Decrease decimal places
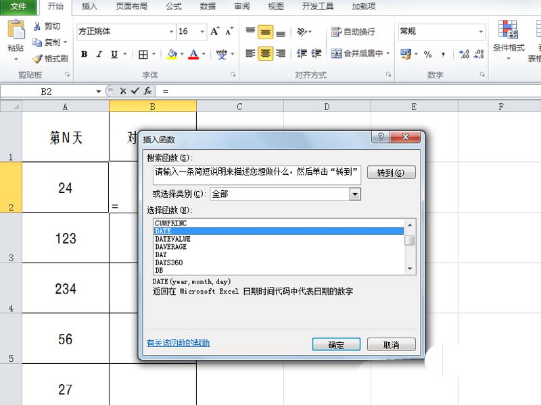Viewport: 541px width, 405px height. point(479,54)
